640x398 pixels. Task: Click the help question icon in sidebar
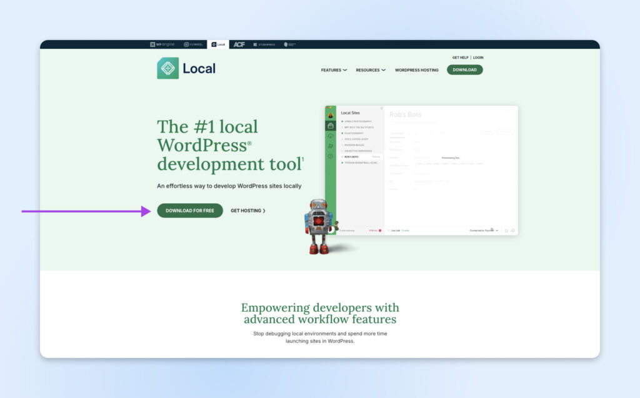[331, 156]
